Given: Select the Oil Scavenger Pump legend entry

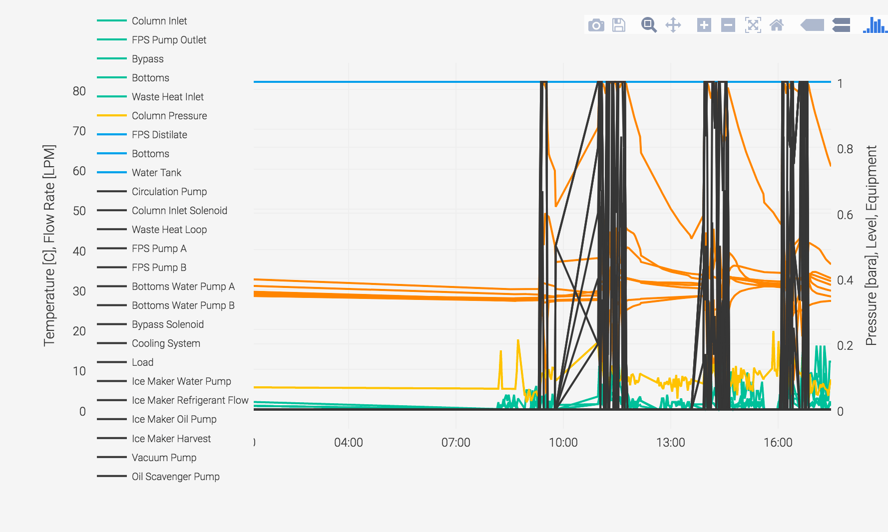Looking at the screenshot, I should pyautogui.click(x=175, y=477).
